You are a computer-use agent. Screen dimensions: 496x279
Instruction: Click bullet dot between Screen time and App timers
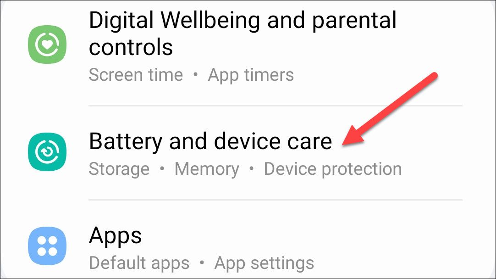coord(195,75)
